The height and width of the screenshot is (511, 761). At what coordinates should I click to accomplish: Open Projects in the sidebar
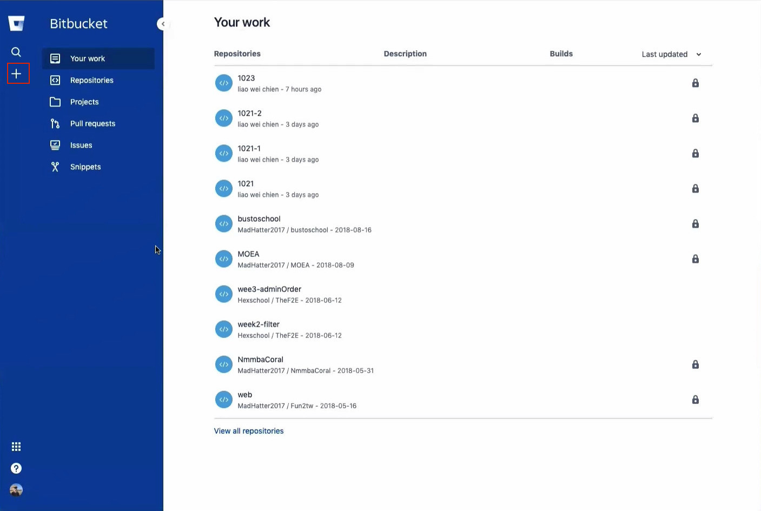98,102
